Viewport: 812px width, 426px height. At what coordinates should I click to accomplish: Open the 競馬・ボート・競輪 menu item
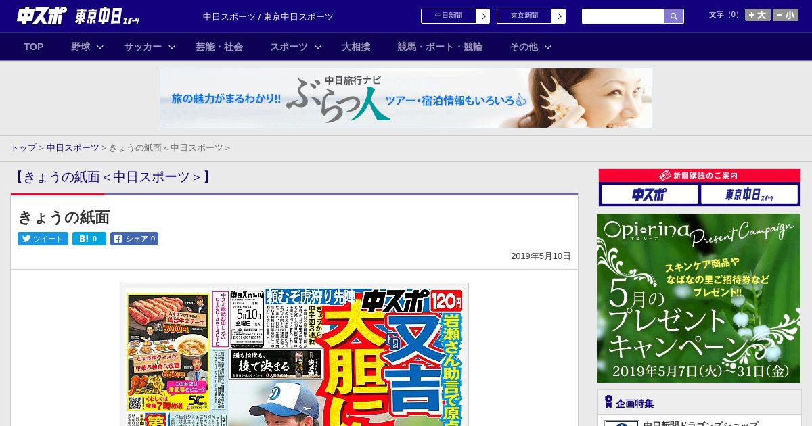440,47
